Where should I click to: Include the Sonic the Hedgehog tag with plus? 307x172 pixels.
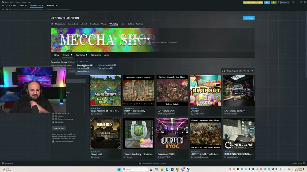53,119
